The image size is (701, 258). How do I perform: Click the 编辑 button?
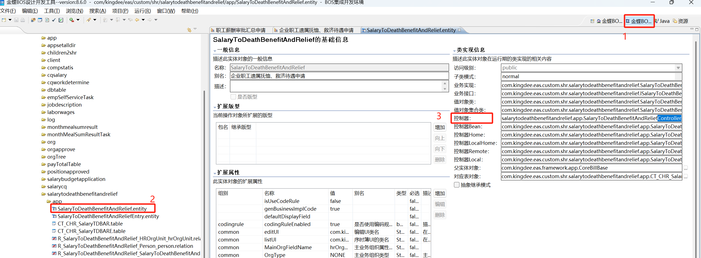pos(440,204)
